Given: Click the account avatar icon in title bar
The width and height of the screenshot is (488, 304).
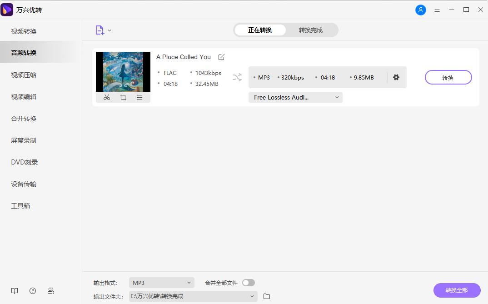Looking at the screenshot, I should (421, 10).
